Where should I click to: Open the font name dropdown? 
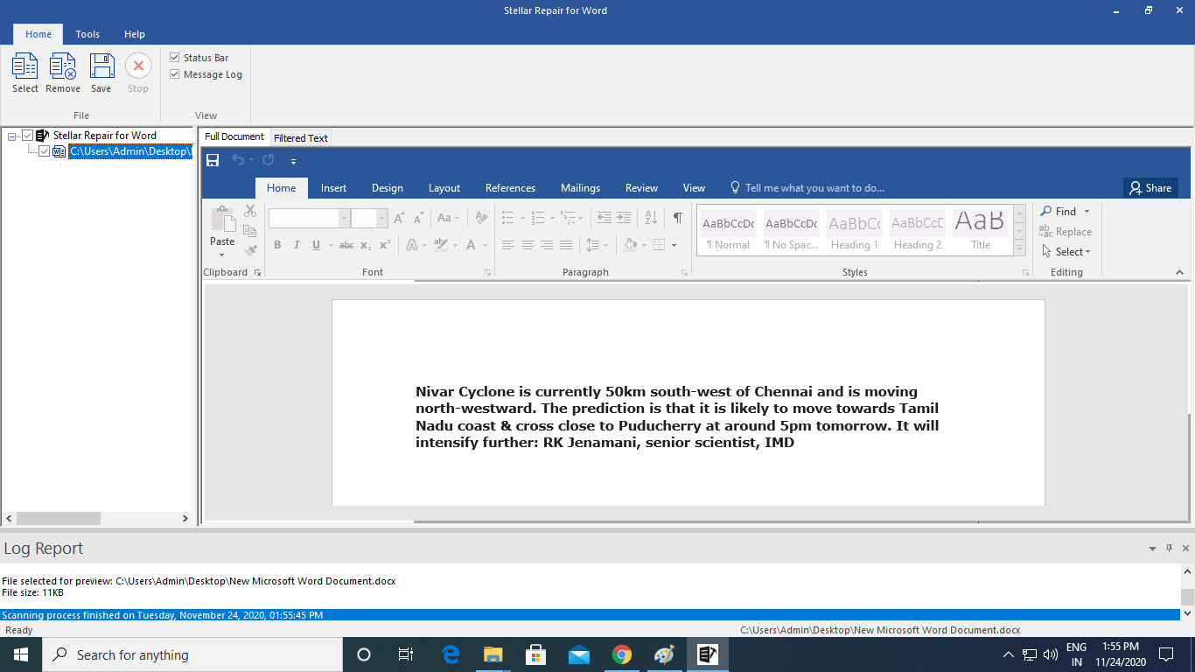point(344,218)
